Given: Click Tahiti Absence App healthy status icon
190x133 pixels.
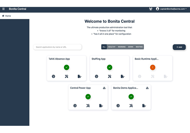Looking at the screenshot, I should pyautogui.click(x=67, y=67).
